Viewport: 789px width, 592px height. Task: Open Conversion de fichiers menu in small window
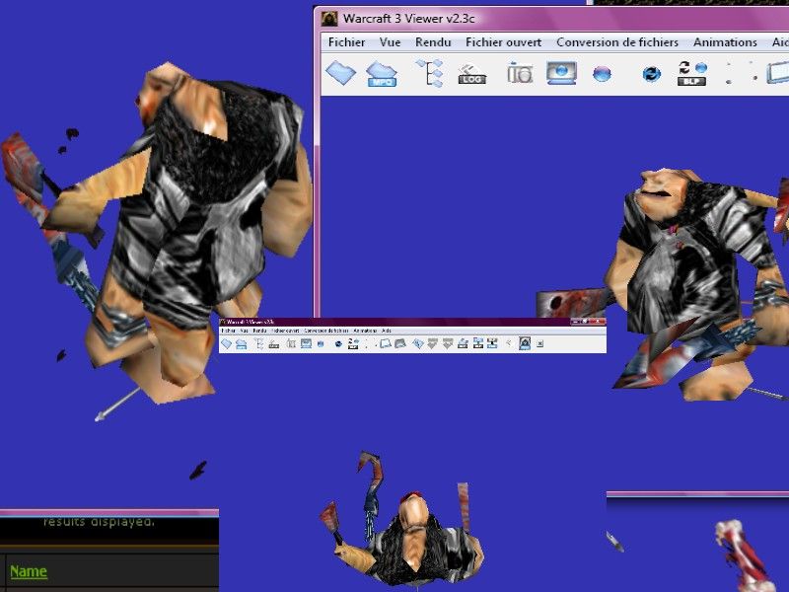pos(326,331)
